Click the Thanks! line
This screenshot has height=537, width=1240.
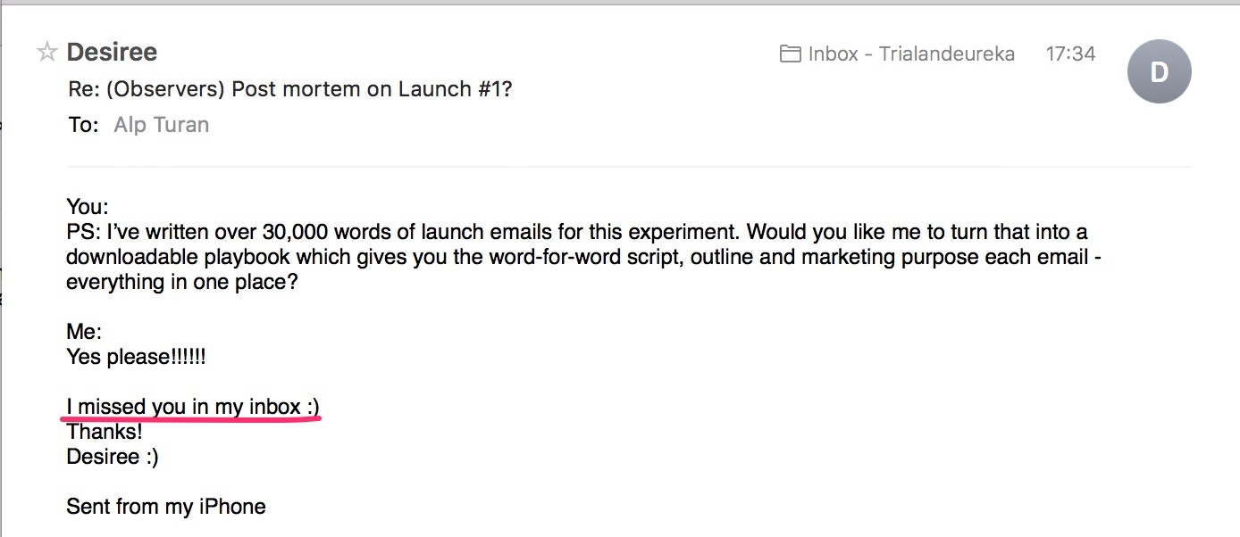(105, 432)
